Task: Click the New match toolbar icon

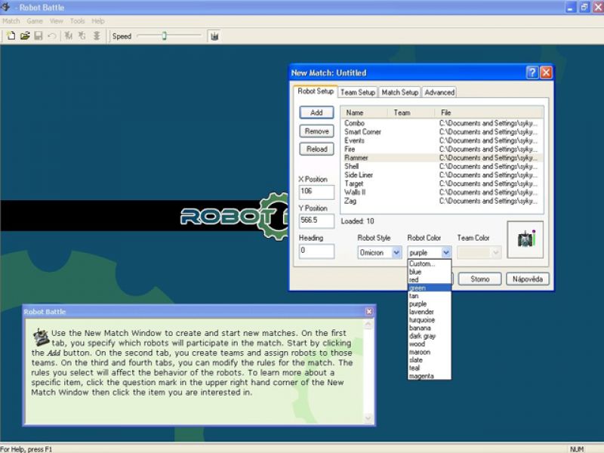Action: 11,35
